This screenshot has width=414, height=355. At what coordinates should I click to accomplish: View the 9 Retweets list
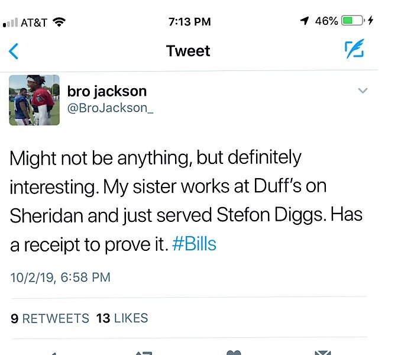[x=50, y=318]
